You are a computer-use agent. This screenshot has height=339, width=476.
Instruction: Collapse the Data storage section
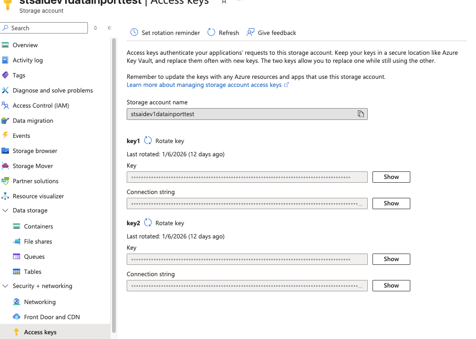point(7,211)
